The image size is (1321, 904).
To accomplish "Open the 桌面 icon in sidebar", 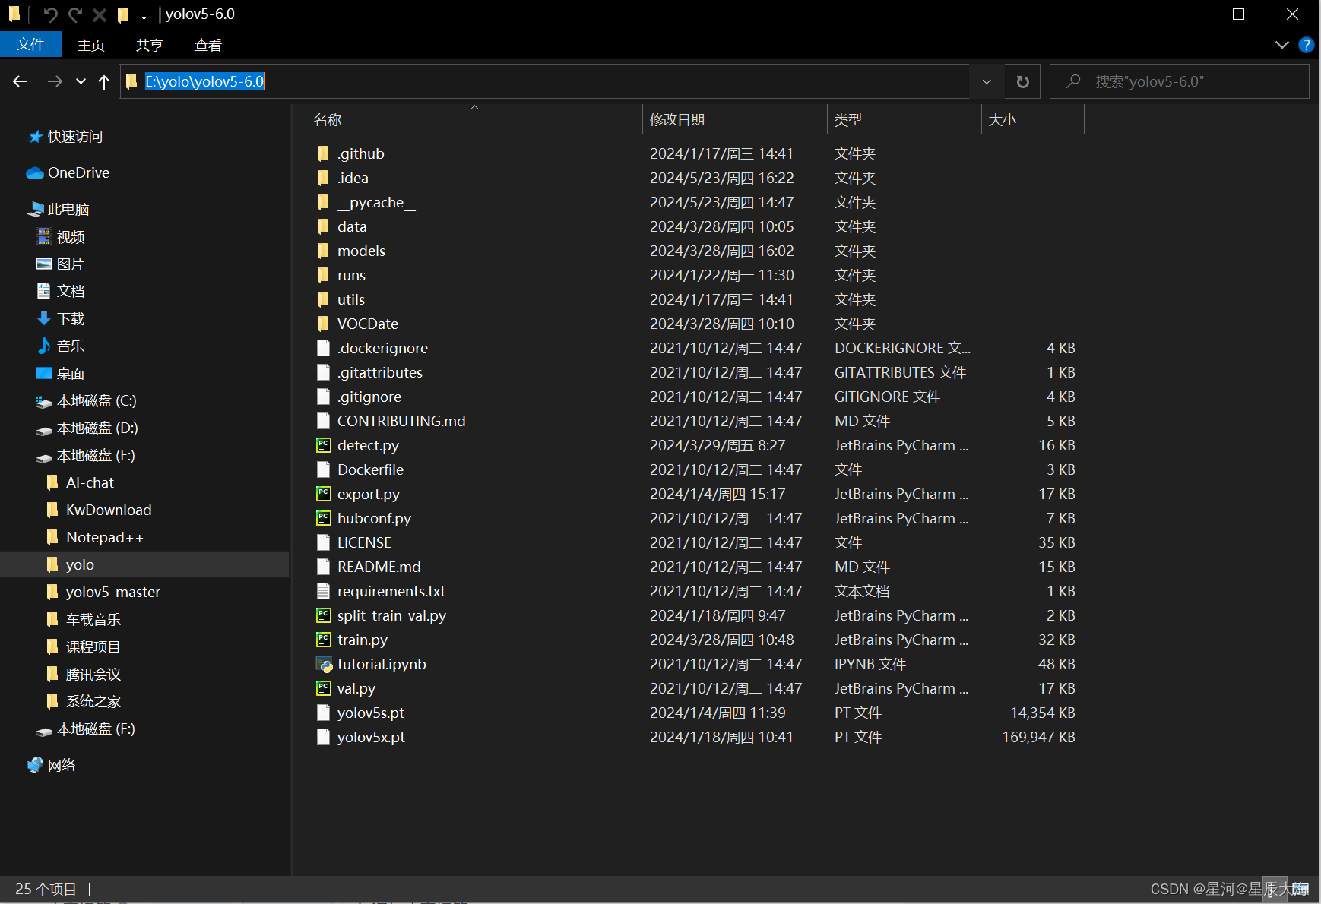I will pos(44,373).
